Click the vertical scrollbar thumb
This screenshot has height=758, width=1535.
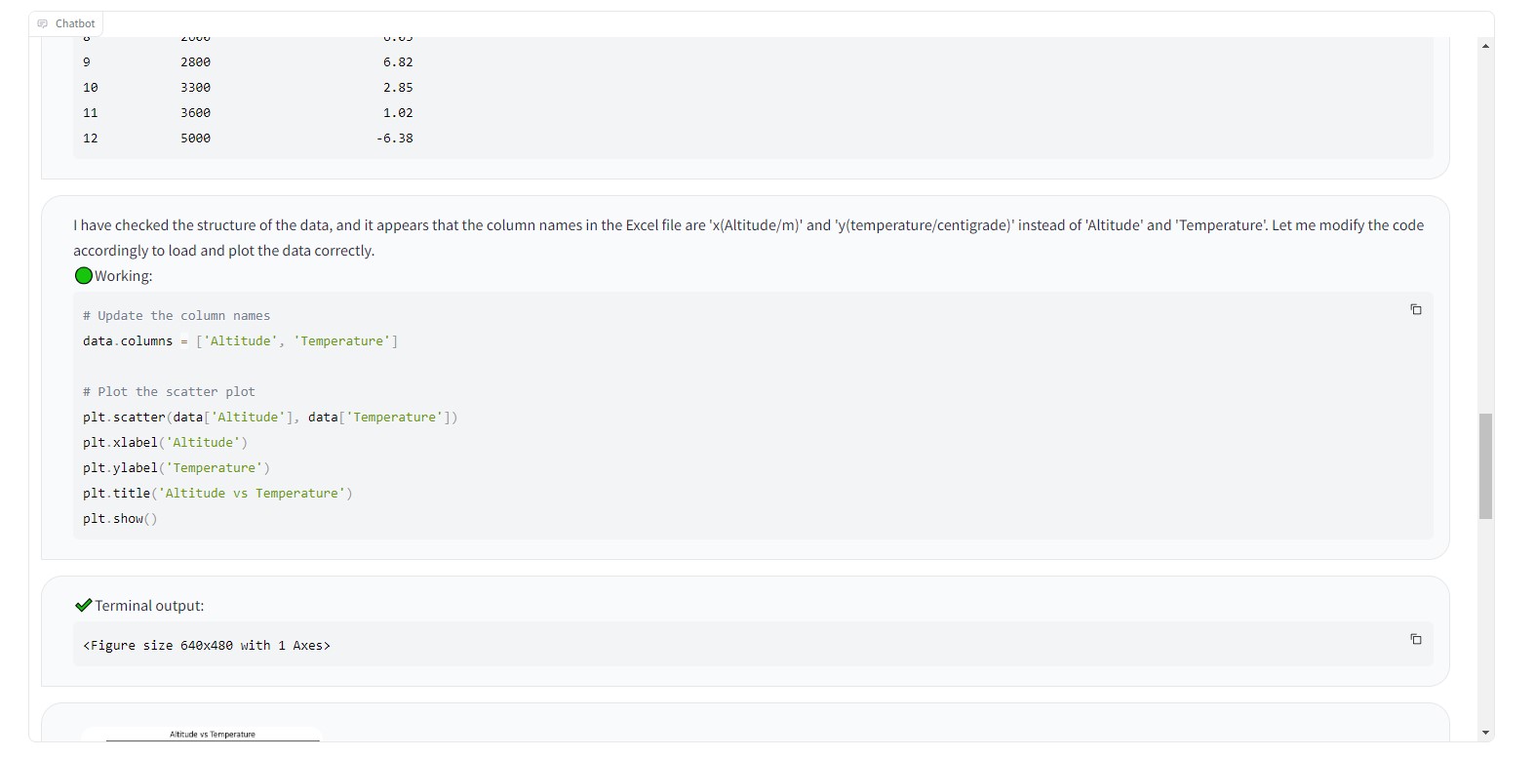[1484, 466]
